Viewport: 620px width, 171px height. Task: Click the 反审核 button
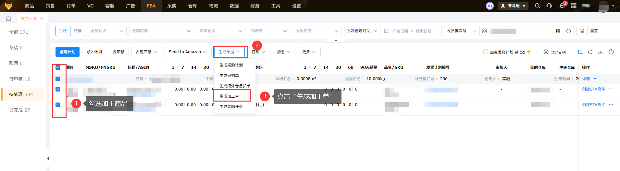[x=119, y=52]
